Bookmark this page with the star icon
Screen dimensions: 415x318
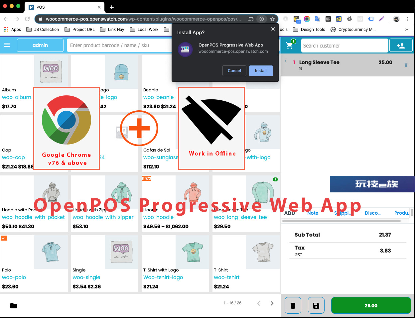[272, 19]
